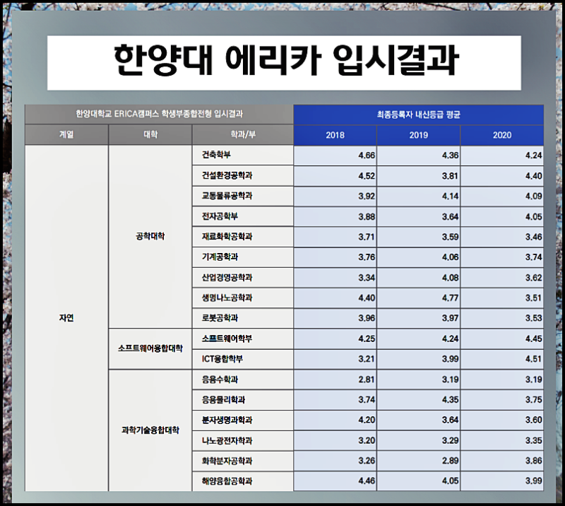Click the 대학 column header
Screen dimensions: 565x506
click(x=150, y=135)
